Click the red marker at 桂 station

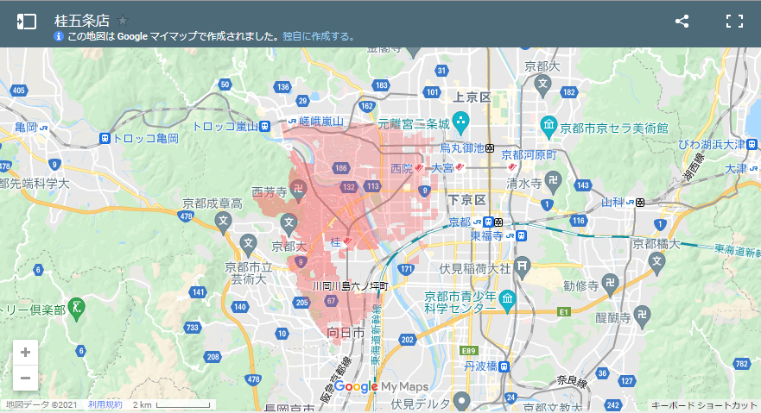pyautogui.click(x=347, y=241)
